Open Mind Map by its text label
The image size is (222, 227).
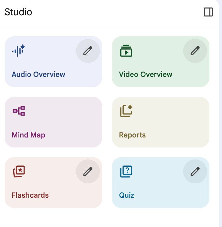coord(29,135)
